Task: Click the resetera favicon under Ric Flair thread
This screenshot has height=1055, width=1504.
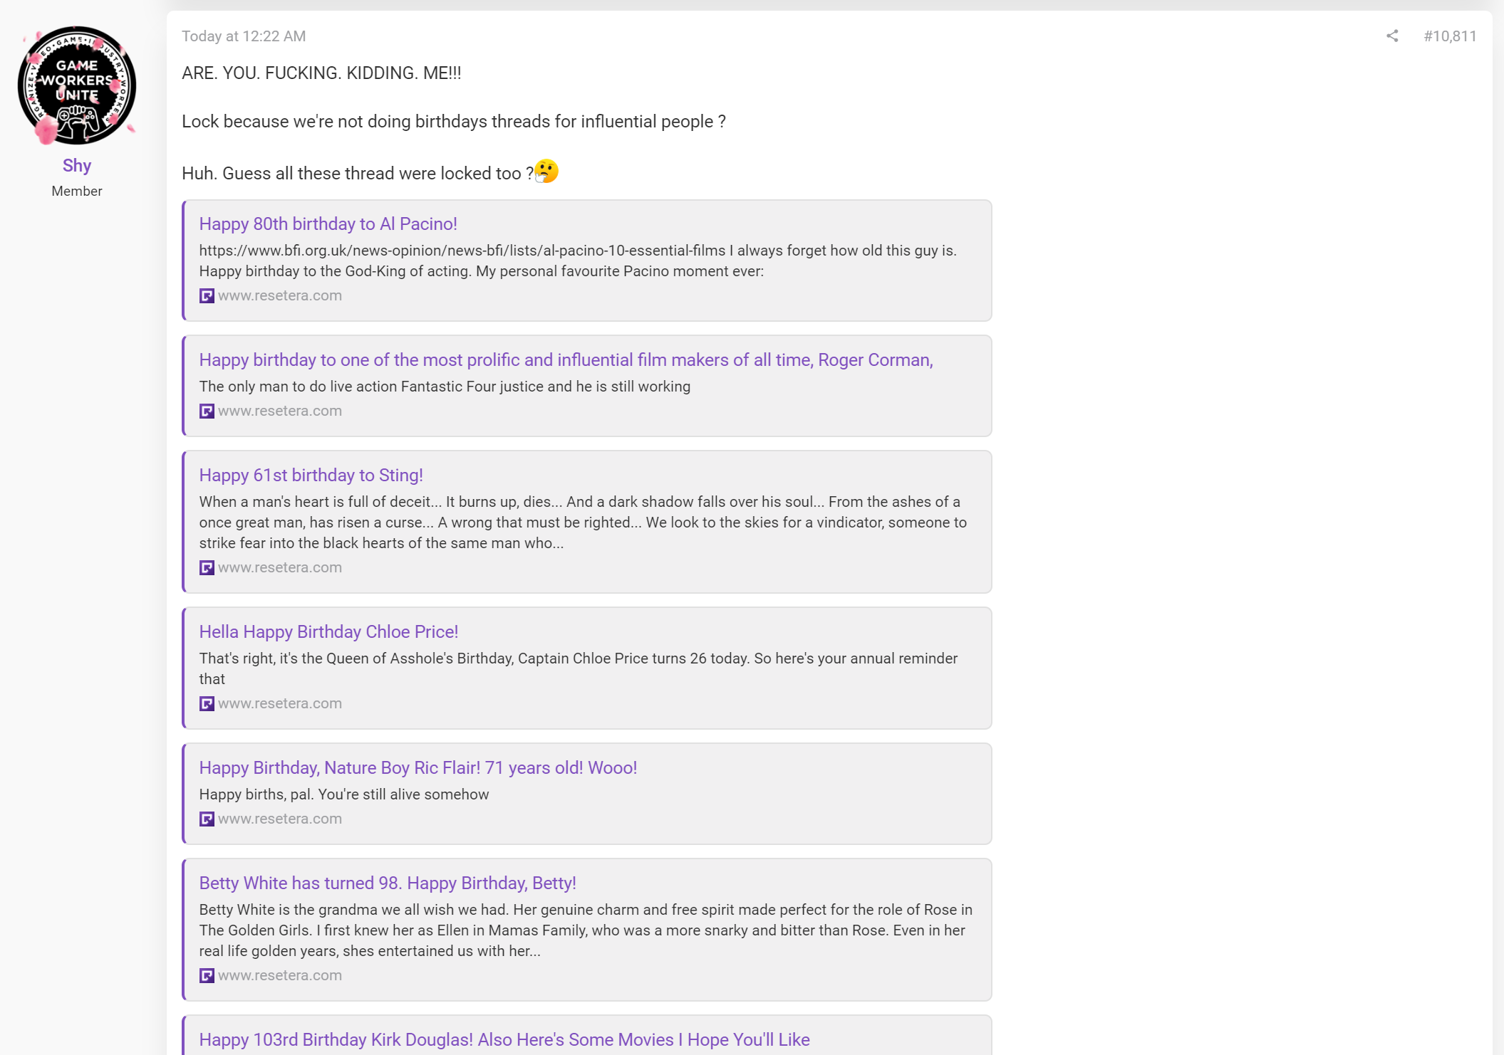Action: pos(207,819)
